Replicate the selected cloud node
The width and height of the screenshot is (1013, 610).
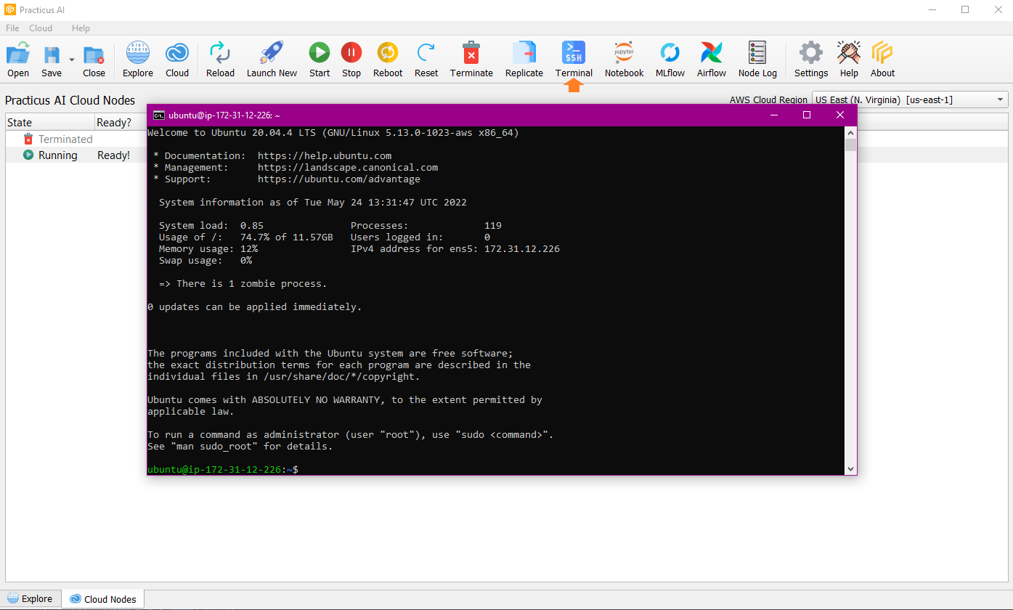click(524, 58)
